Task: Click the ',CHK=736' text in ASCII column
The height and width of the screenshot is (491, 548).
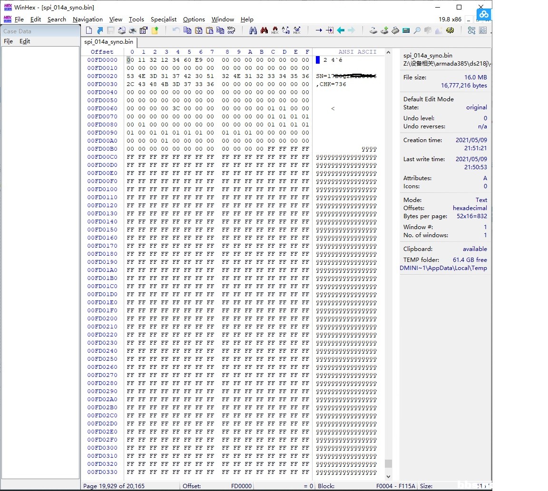Action: coord(331,84)
